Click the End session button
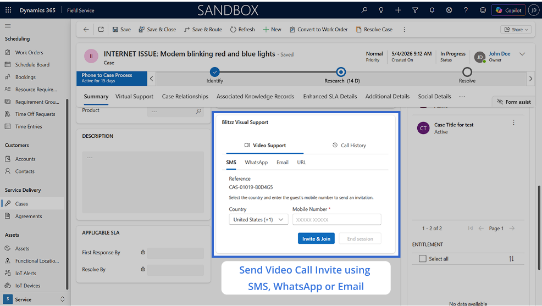The image size is (542, 306). pos(360,238)
